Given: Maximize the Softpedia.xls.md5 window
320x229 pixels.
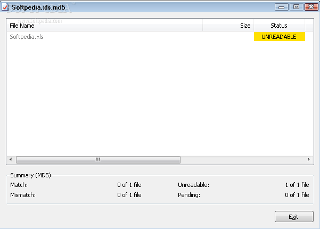Looking at the screenshot, I should click(x=297, y=7).
